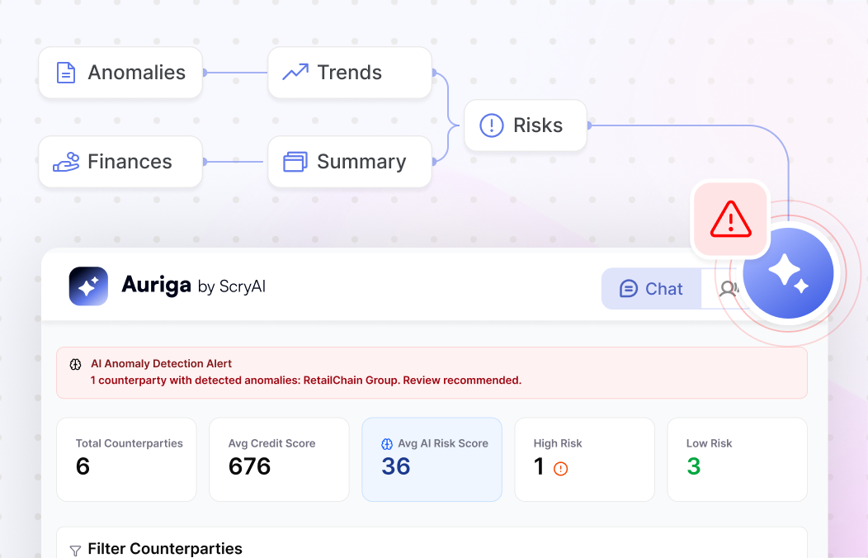
Task: Select the Anomalies workflow node
Action: pos(120,73)
